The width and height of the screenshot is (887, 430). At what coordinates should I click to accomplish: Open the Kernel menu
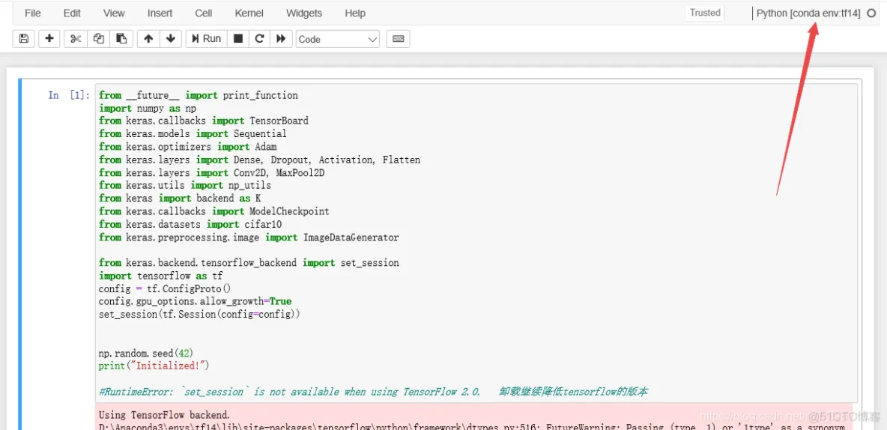249,13
